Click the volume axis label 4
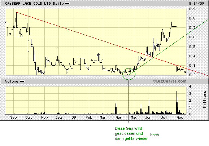This screenshot has height=146, width=209. pyautogui.click(x=190, y=87)
